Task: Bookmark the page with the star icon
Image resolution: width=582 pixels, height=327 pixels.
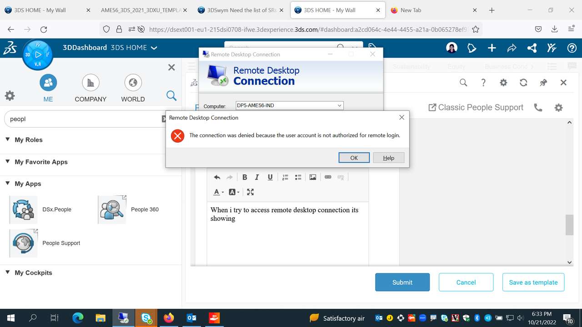Action: [x=476, y=29]
